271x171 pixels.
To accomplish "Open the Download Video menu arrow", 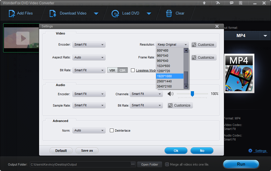I will 96,13.
